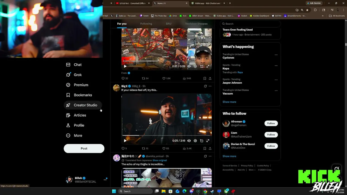Seek the top video progress bar
This screenshot has width=347, height=195.
click(166, 61)
